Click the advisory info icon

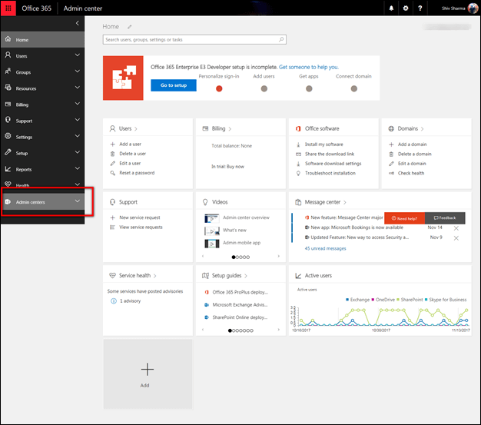[114, 301]
